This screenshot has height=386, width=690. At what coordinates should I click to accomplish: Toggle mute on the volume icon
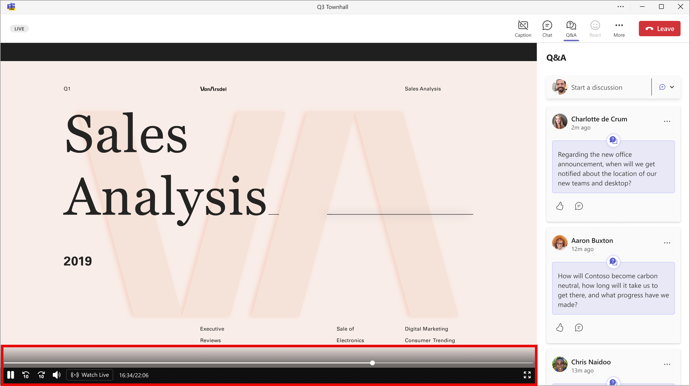pos(56,375)
